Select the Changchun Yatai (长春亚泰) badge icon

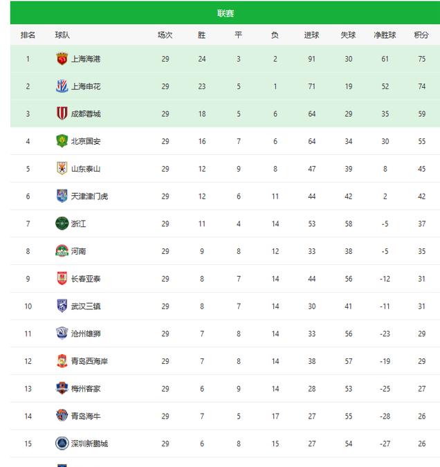pos(62,278)
